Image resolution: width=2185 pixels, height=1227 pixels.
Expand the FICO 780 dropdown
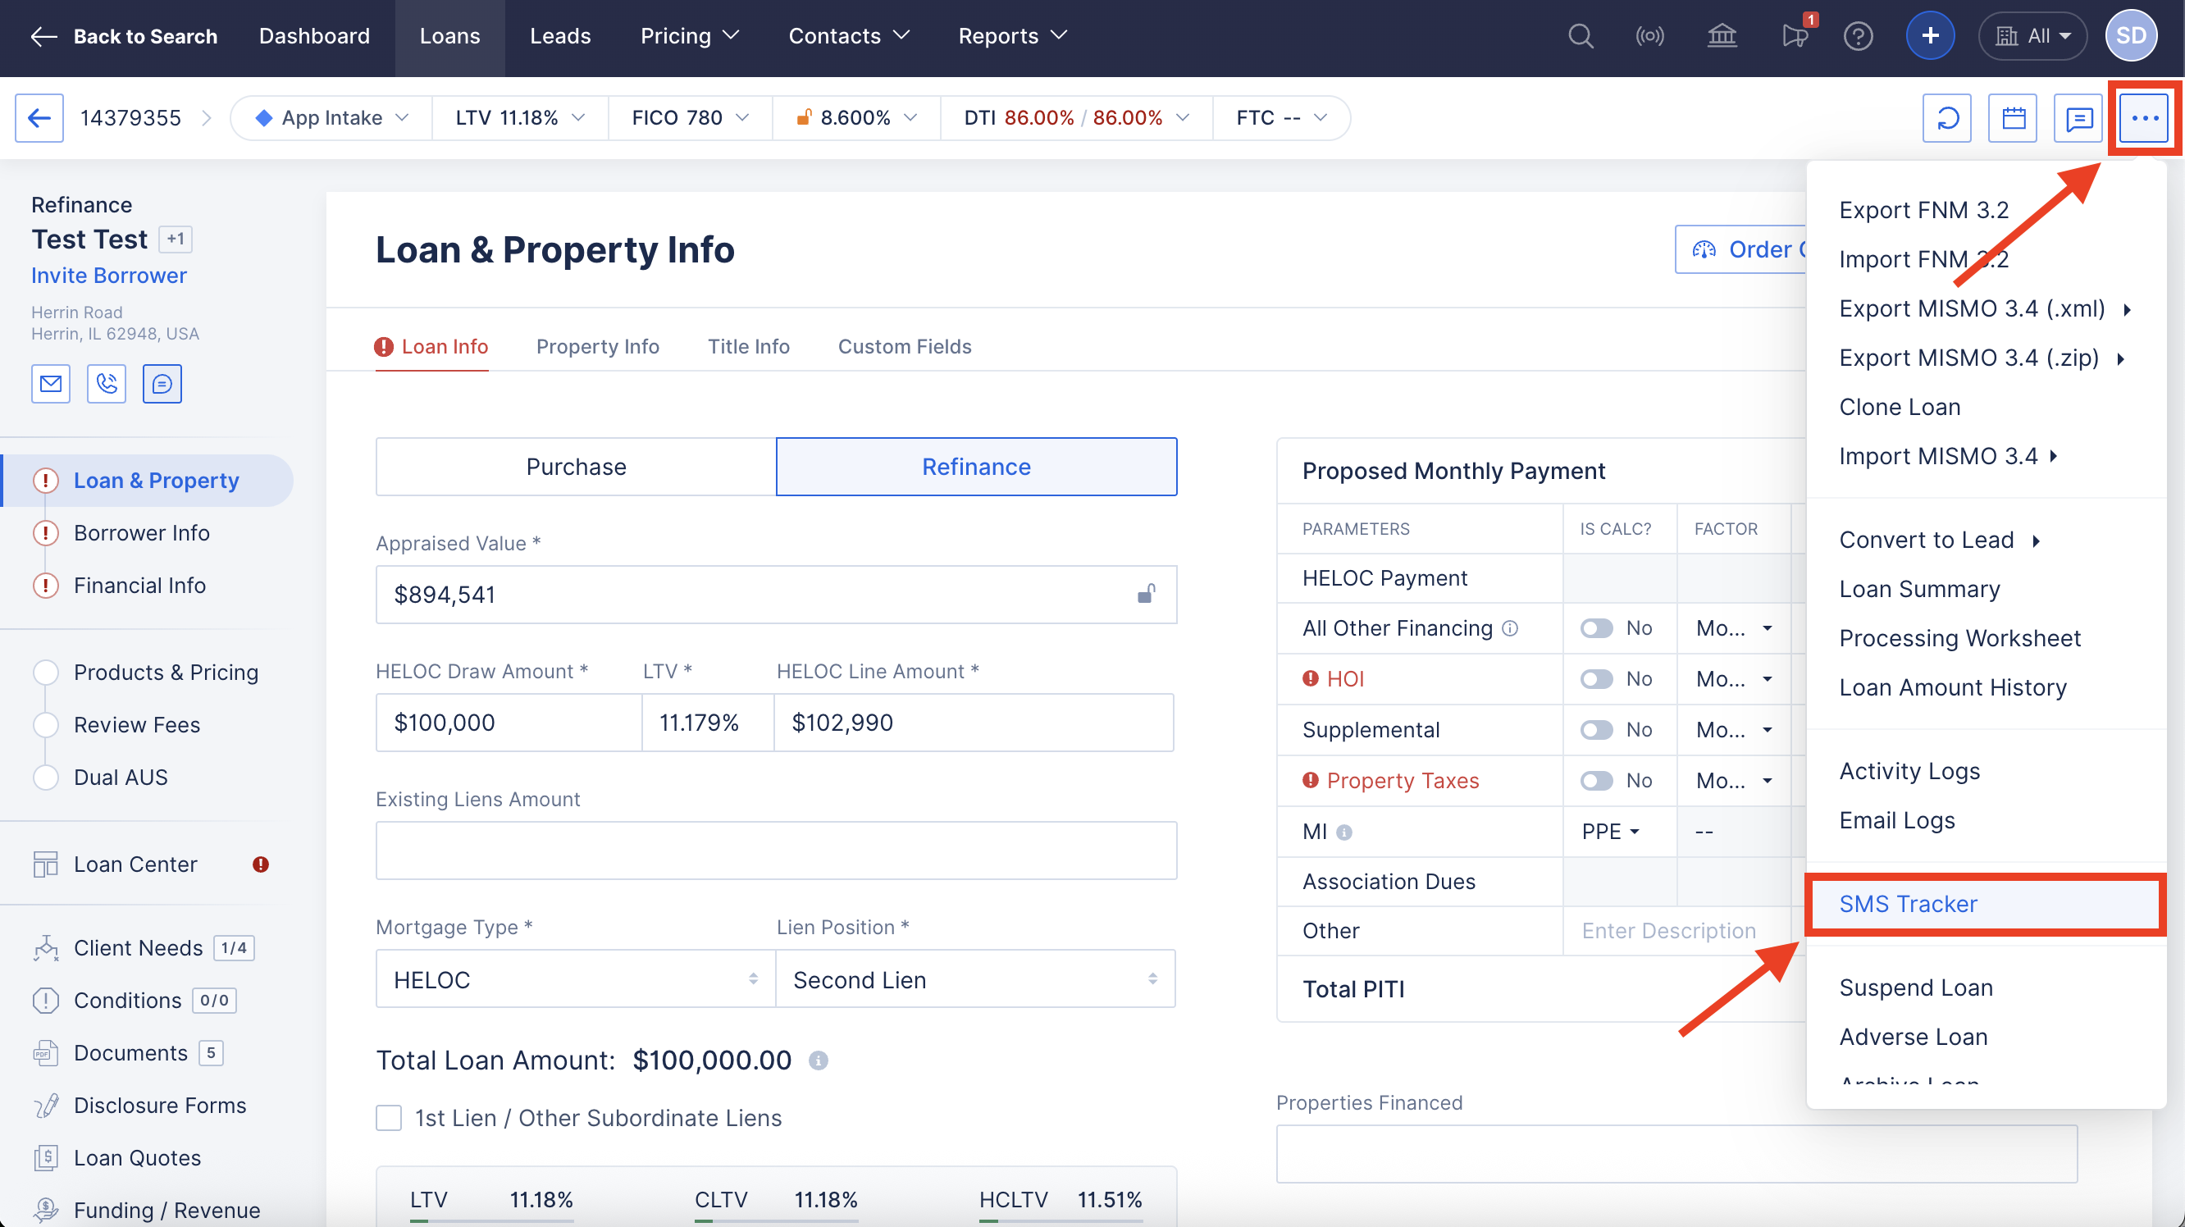690,118
